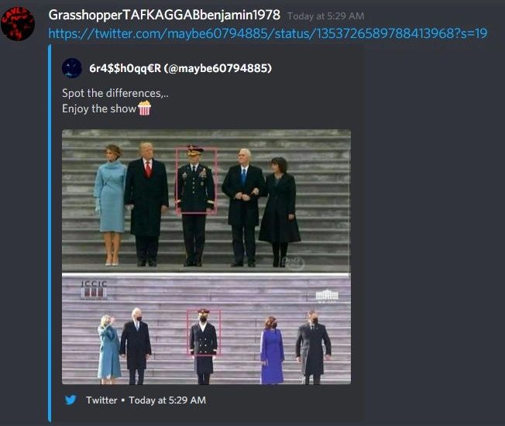Click the red-boxed officer in the upper photo
The height and width of the screenshot is (426, 505).
point(196,180)
